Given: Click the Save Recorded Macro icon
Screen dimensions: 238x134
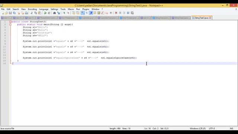Looking at the screenshot, I should click(132, 13).
